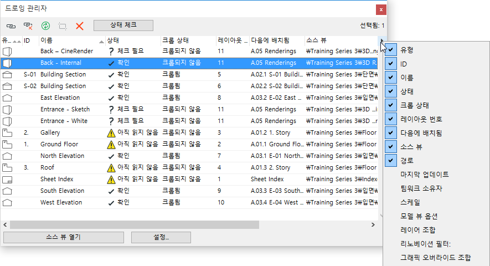Enable the 마지막 업데이트 column in menu
The image size is (490, 266).
[x=424, y=175]
